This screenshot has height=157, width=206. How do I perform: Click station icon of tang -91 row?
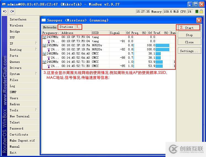pyautogui.click(x=49, y=41)
